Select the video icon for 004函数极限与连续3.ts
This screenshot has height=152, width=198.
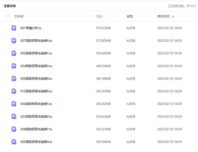click(14, 66)
